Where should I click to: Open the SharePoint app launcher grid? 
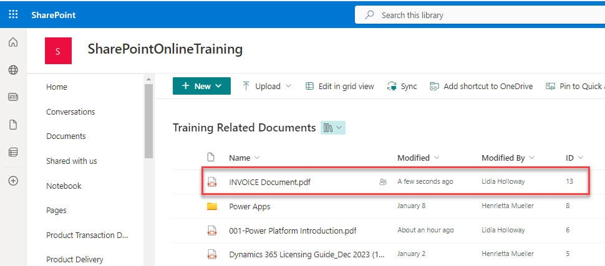tap(13, 15)
